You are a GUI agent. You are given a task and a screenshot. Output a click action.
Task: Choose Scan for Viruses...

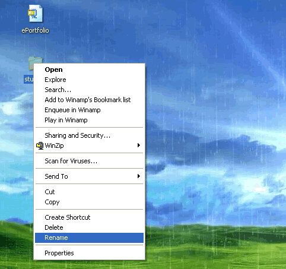(89, 161)
